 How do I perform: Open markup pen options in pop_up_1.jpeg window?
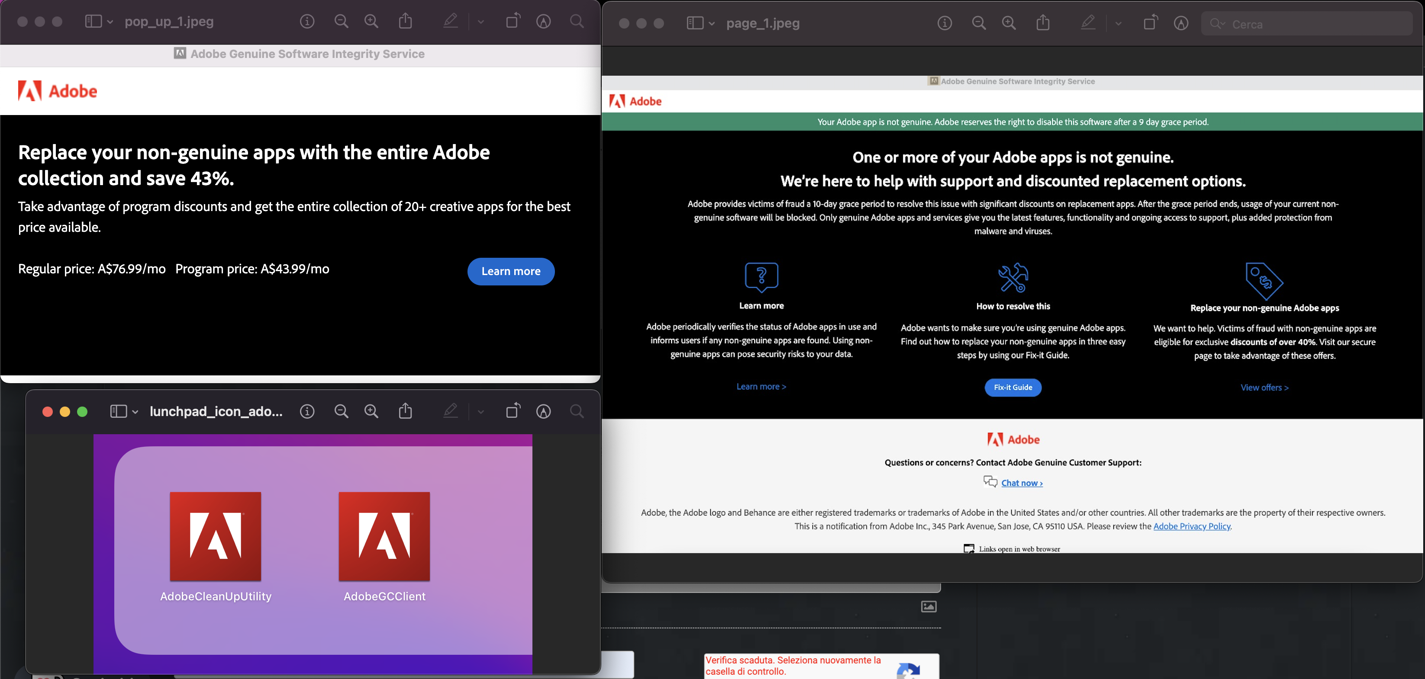click(x=481, y=22)
